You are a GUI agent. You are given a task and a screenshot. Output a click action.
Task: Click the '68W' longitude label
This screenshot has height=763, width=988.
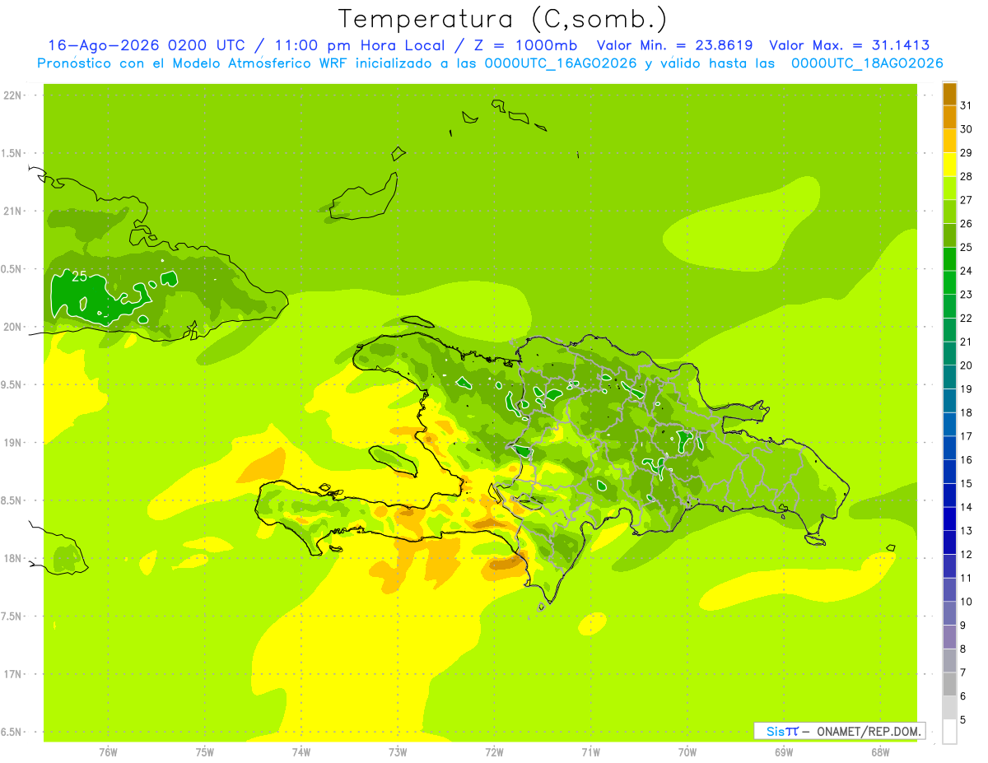(880, 752)
